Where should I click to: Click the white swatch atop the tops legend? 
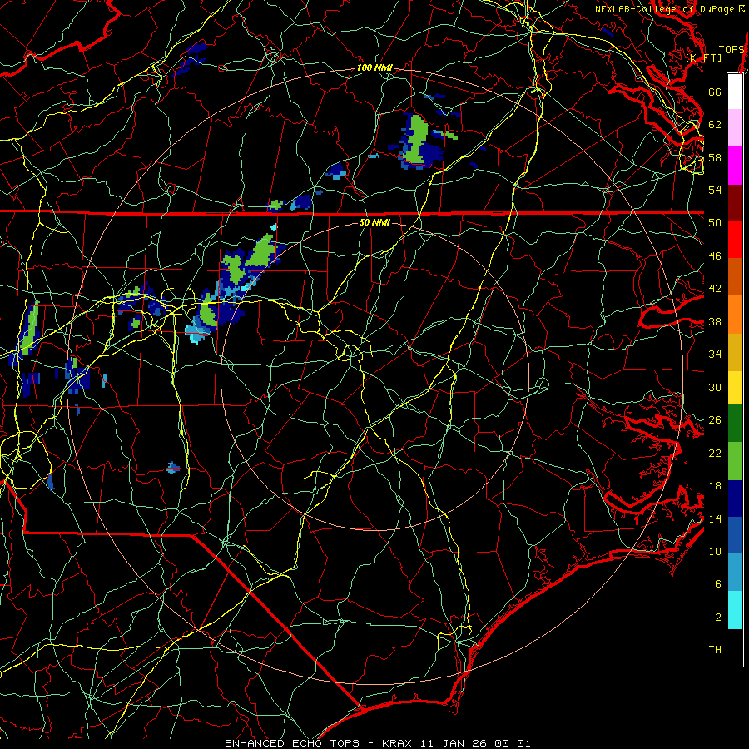point(735,92)
